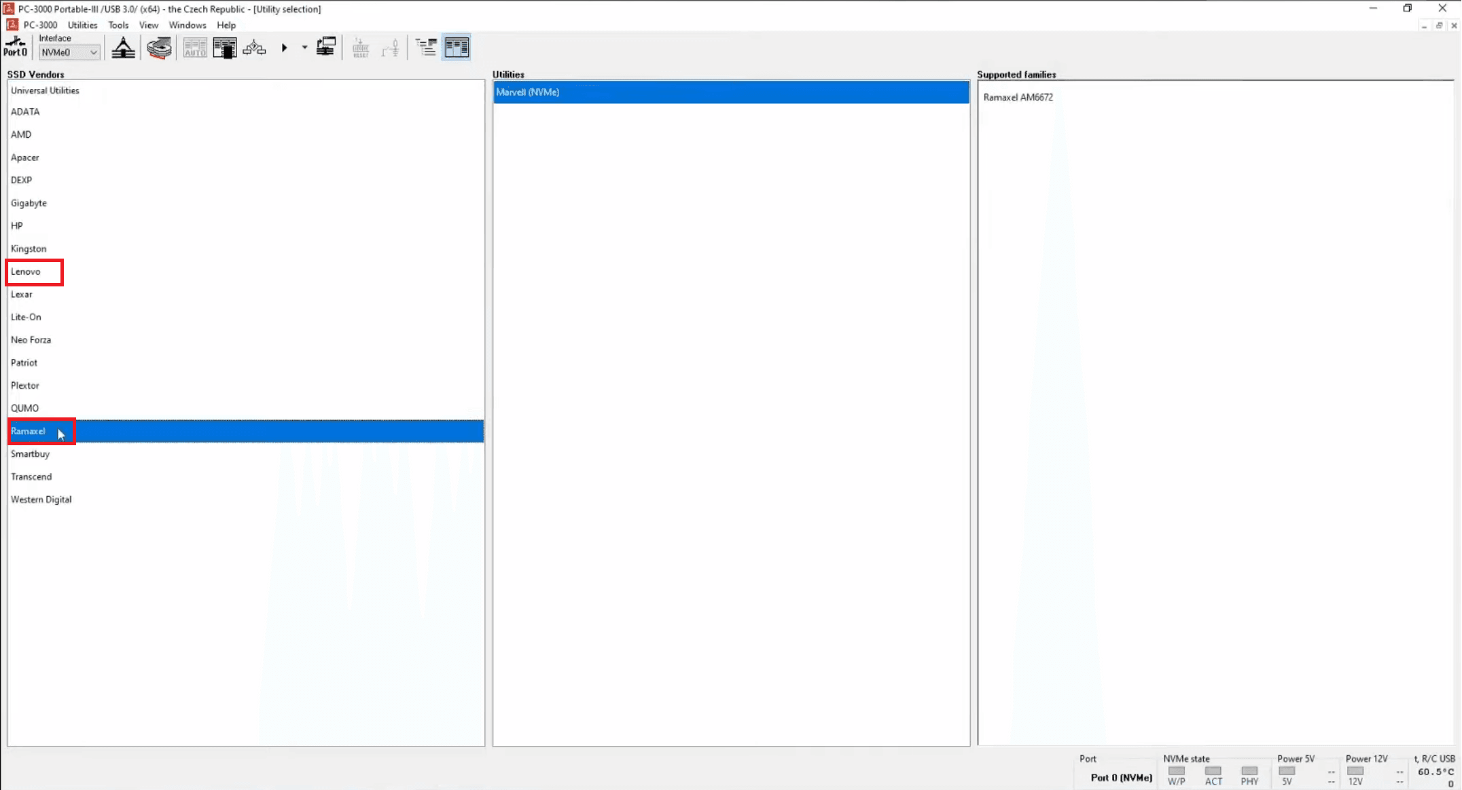
Task: Select Neo Forza vendor
Action: pos(246,339)
